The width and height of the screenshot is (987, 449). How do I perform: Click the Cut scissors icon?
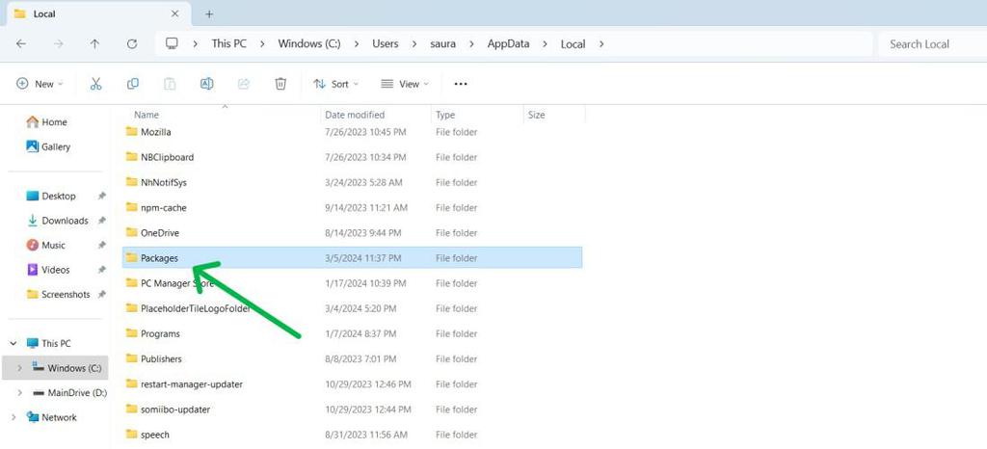click(95, 84)
